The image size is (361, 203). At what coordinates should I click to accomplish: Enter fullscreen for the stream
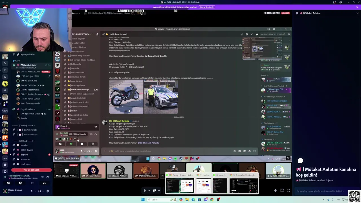tap(288, 191)
